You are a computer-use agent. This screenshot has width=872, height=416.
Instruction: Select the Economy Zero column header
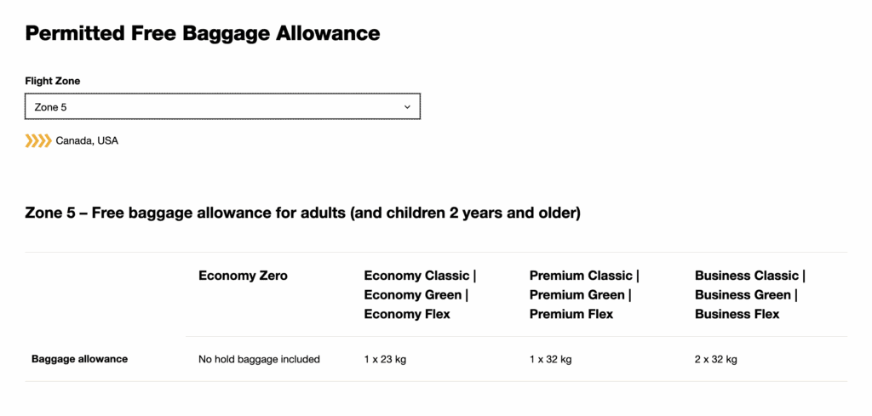click(x=243, y=276)
